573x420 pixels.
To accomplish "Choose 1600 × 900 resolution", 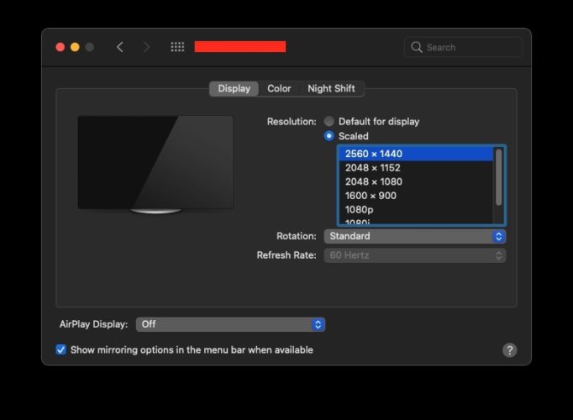I will [416, 196].
